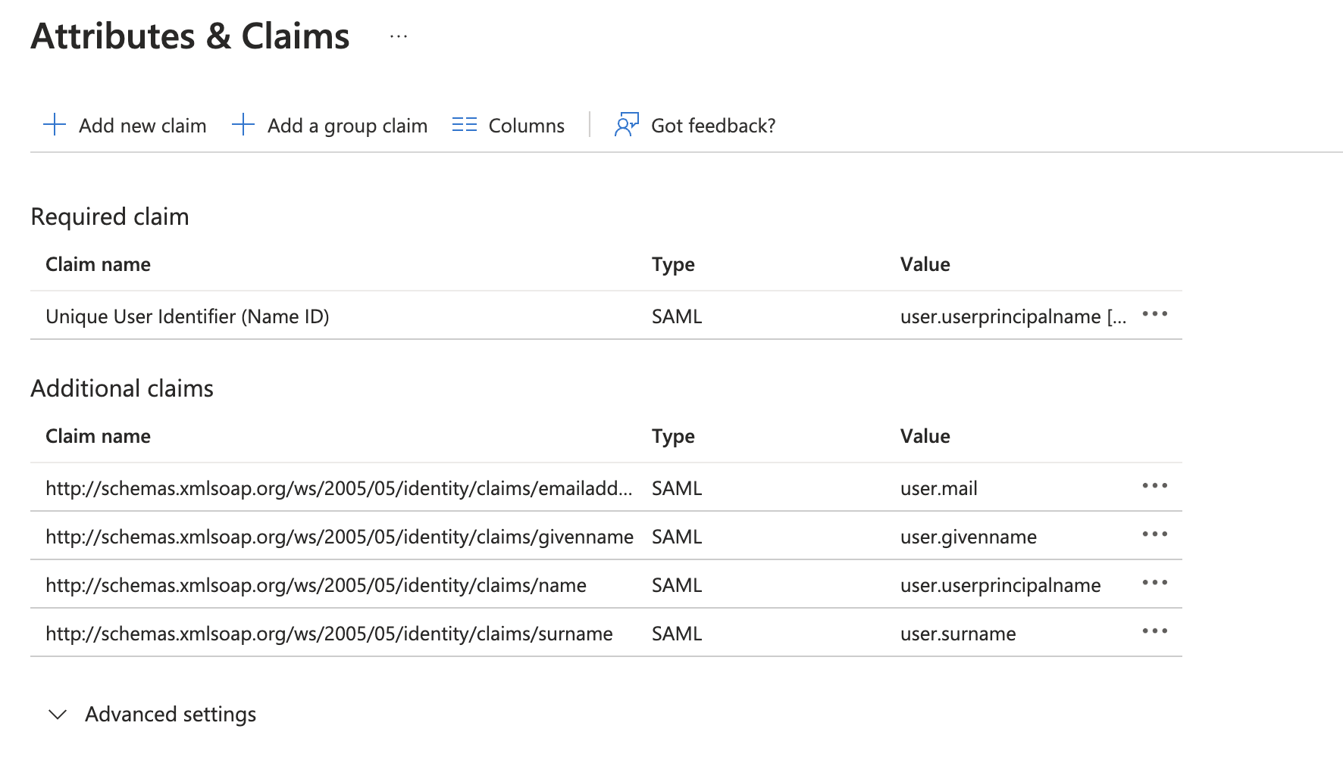This screenshot has height=760, width=1343.
Task: Click the Advanced settings chevron
Action: point(58,714)
